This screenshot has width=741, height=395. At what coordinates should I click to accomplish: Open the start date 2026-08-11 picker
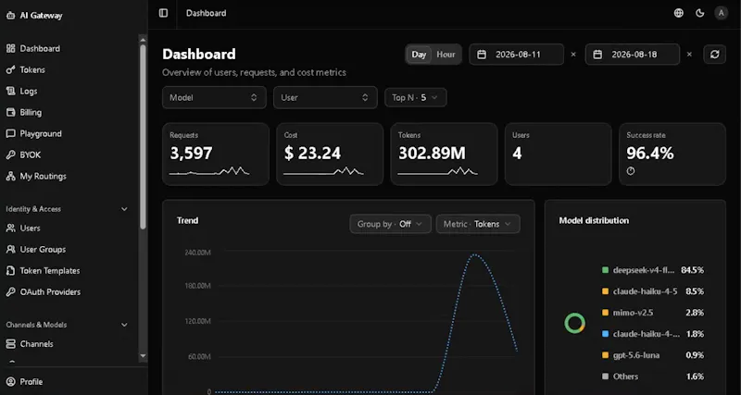point(517,55)
